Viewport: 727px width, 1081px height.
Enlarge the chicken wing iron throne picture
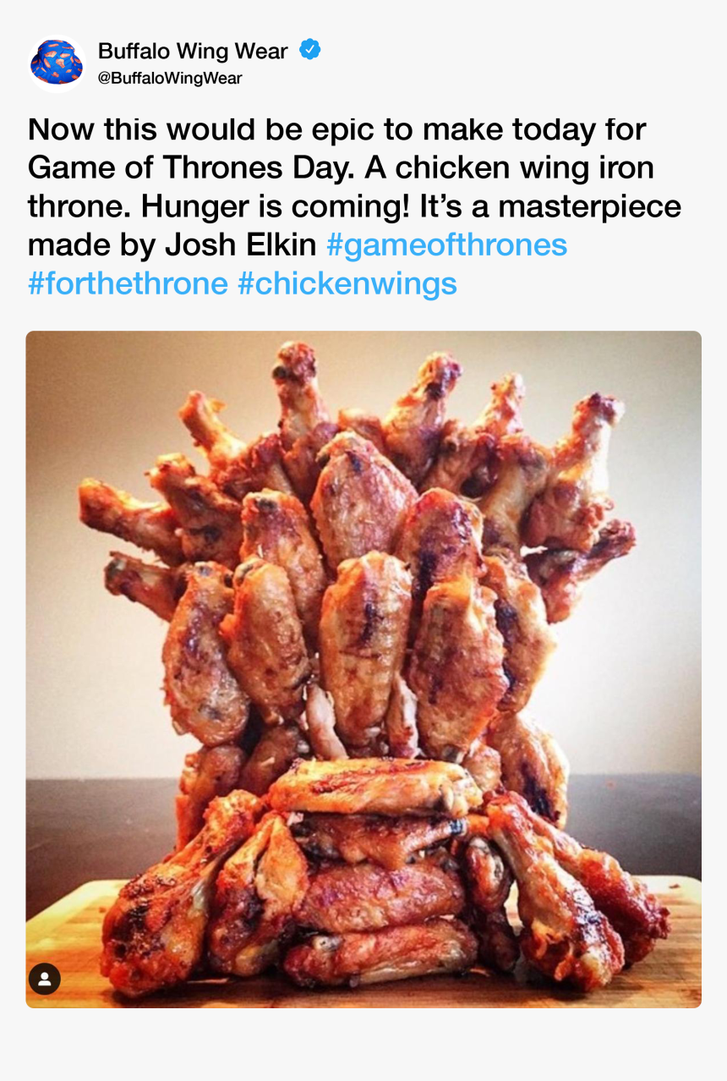[363, 668]
